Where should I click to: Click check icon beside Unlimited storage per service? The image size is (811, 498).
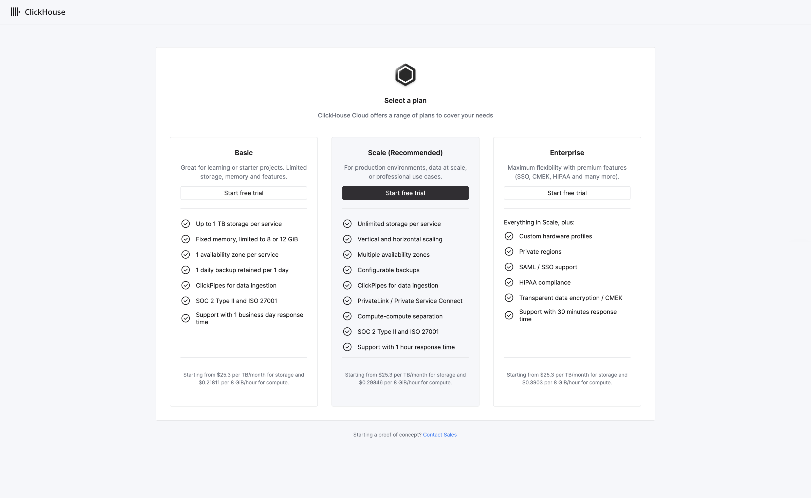347,224
